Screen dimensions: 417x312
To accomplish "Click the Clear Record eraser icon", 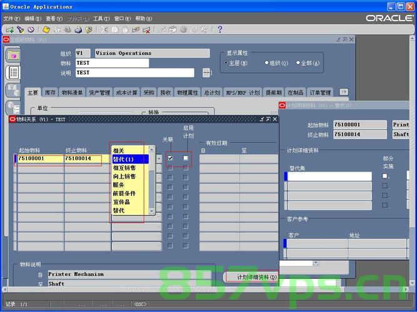I will (136, 30).
